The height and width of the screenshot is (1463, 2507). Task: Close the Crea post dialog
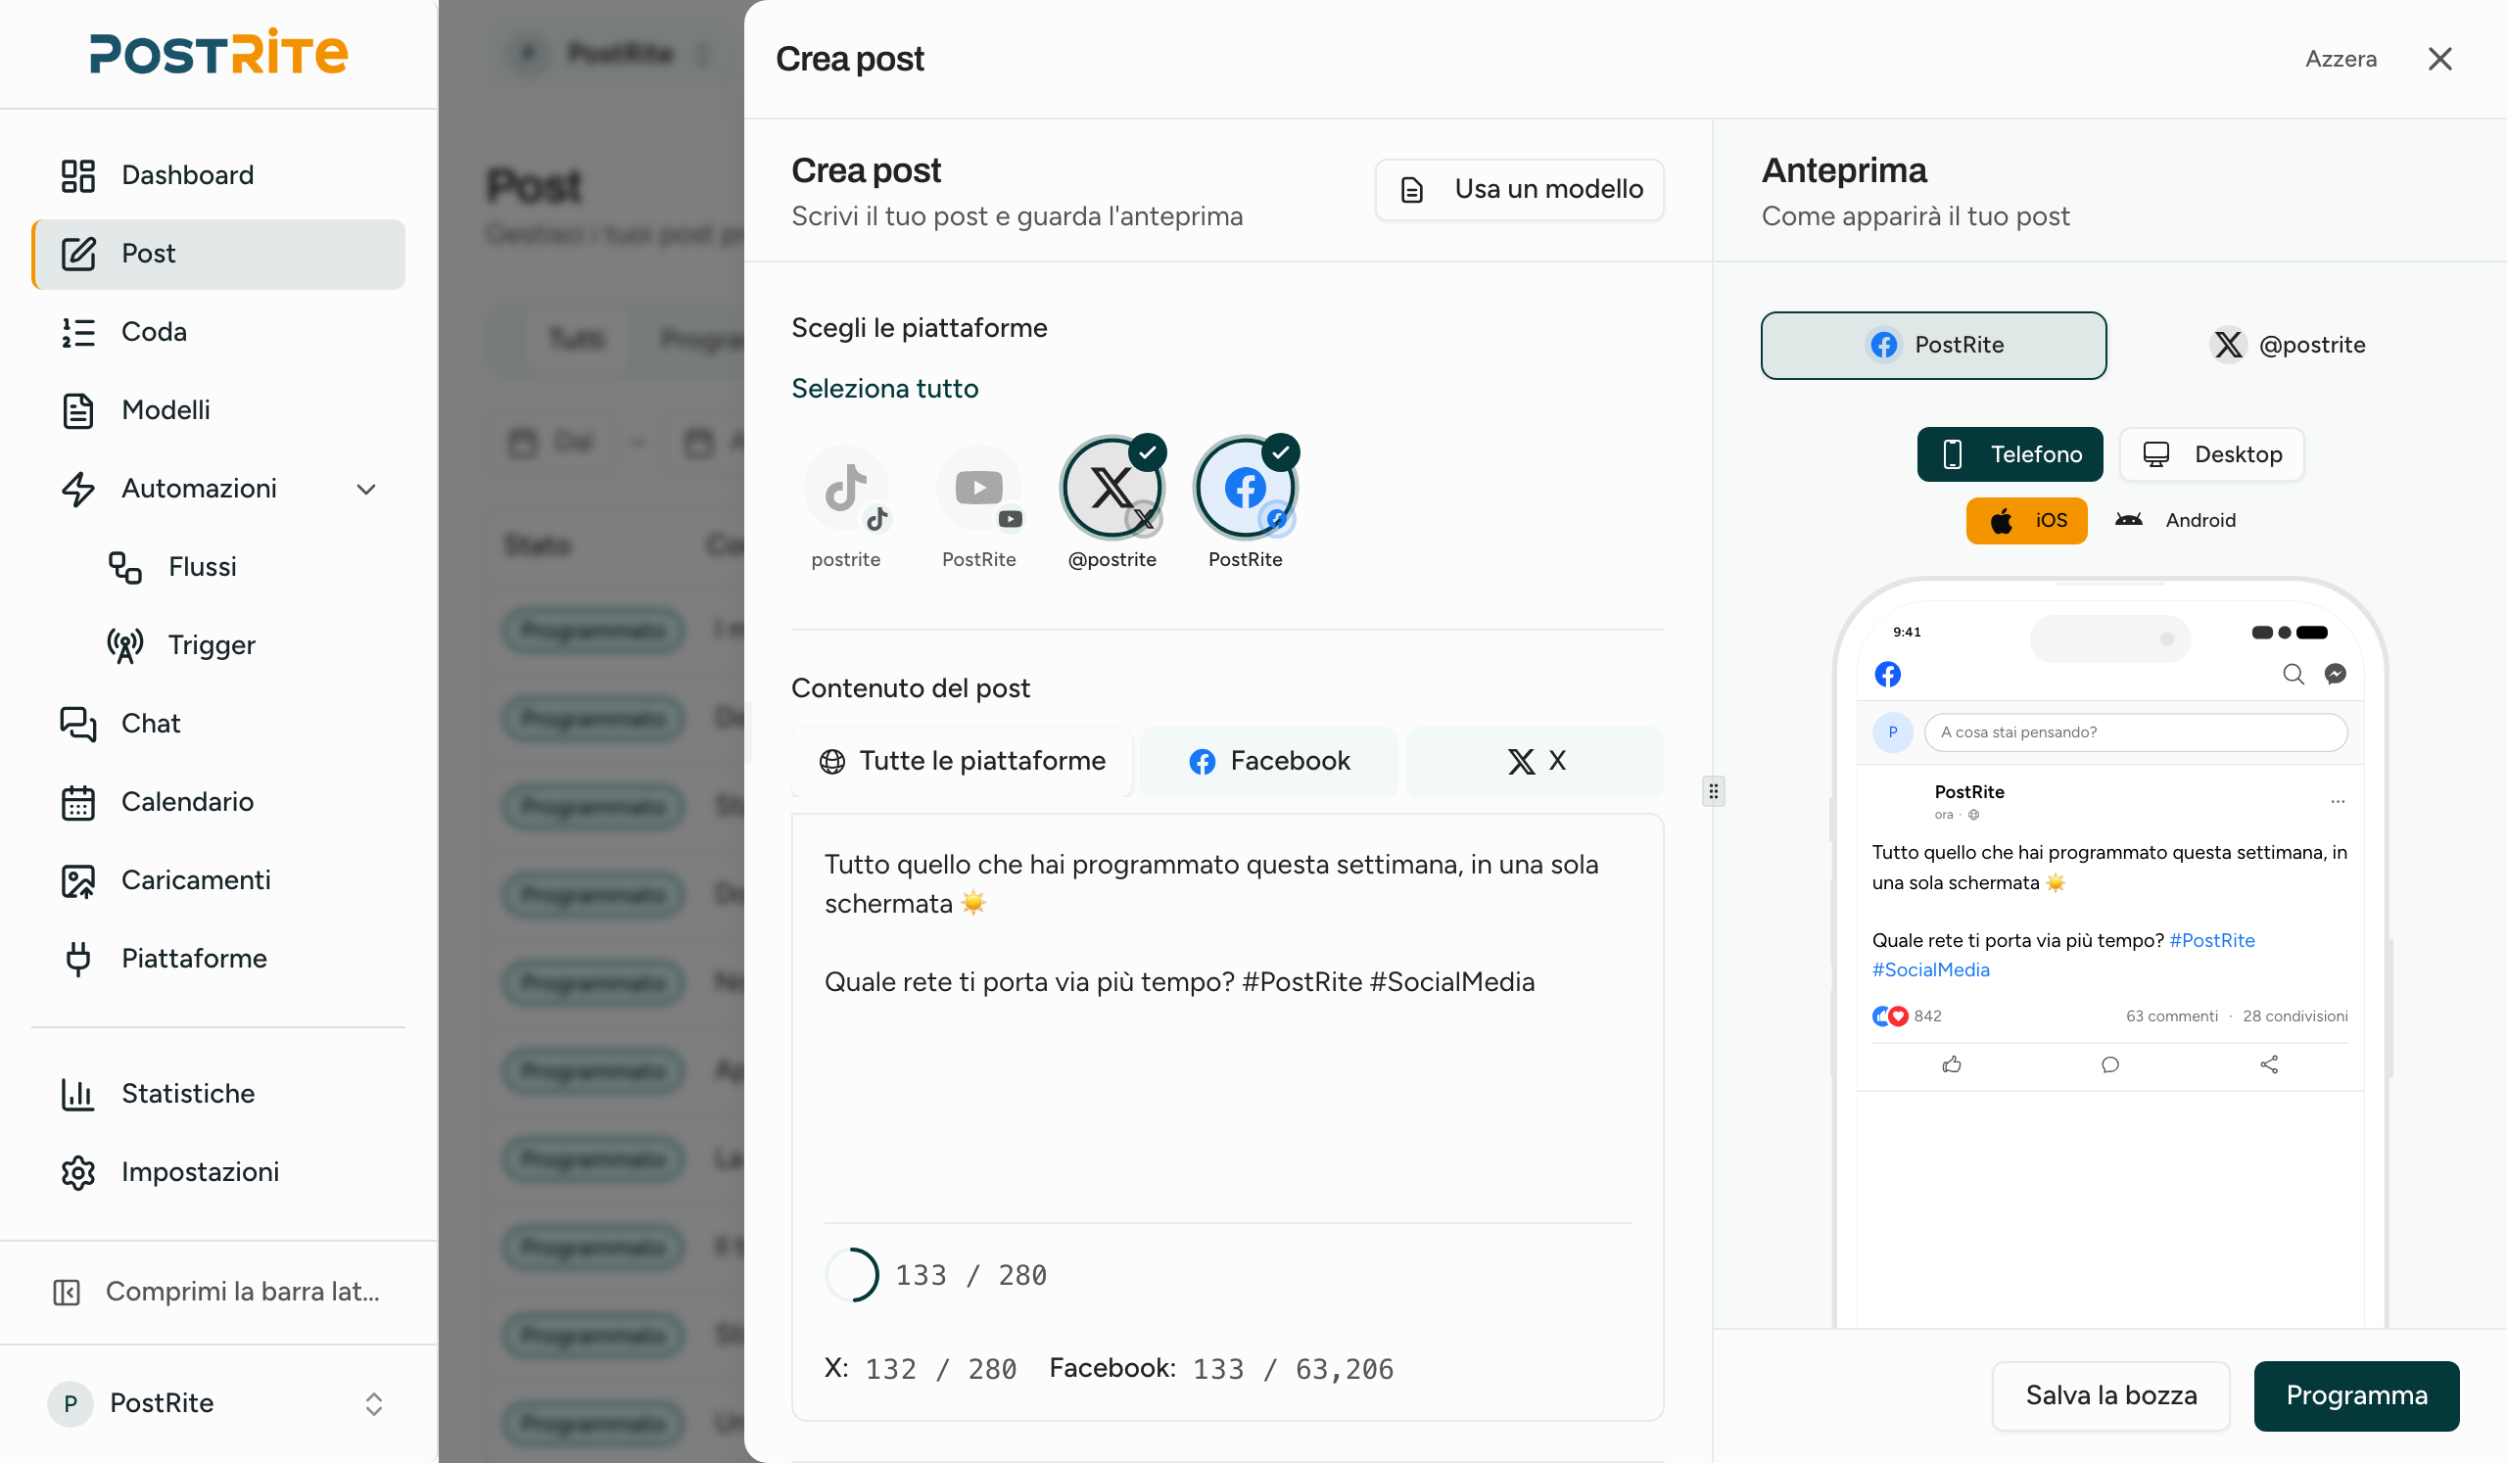[2439, 59]
